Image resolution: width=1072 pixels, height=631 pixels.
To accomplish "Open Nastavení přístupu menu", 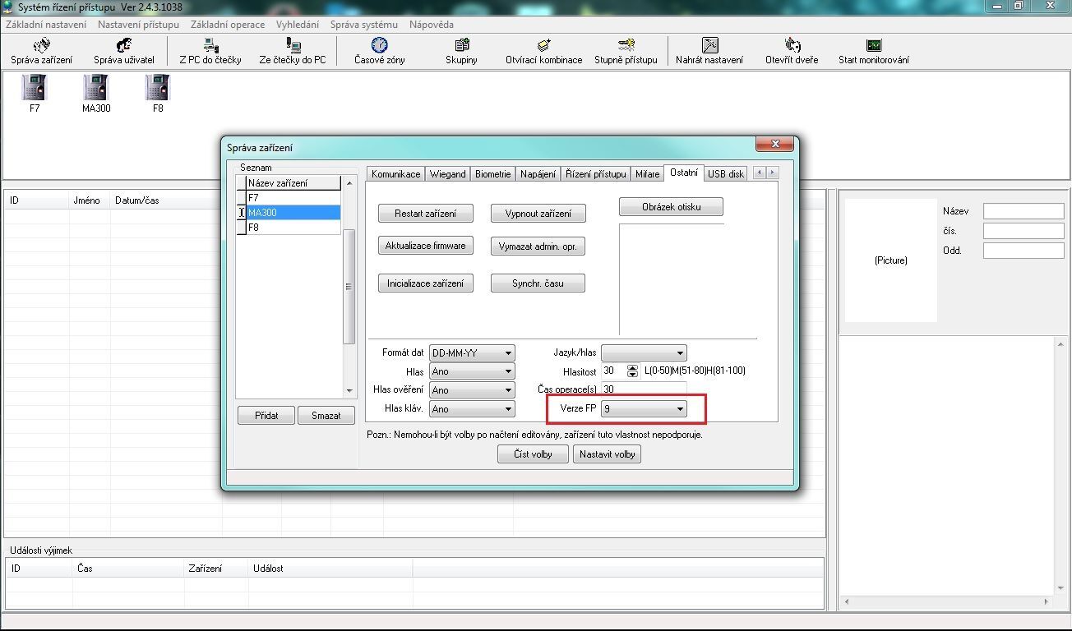I will click(x=138, y=25).
